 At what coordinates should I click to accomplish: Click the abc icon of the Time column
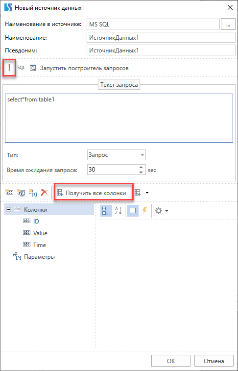click(x=27, y=244)
